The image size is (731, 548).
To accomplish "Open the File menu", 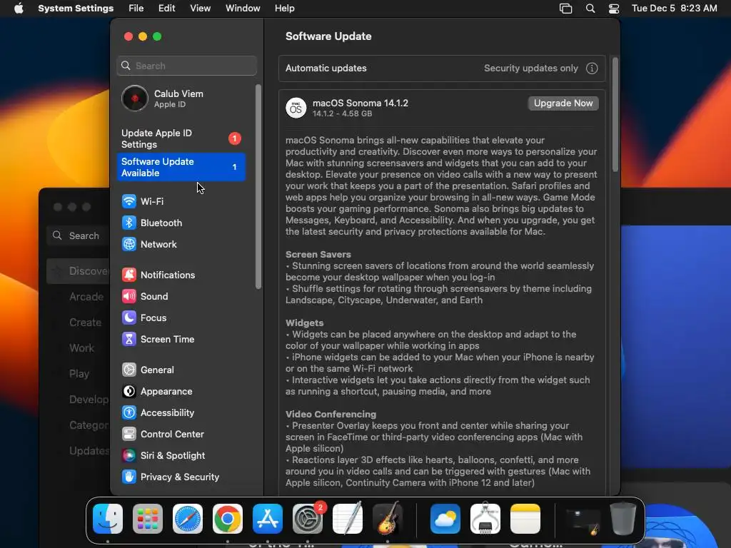I will tap(136, 9).
